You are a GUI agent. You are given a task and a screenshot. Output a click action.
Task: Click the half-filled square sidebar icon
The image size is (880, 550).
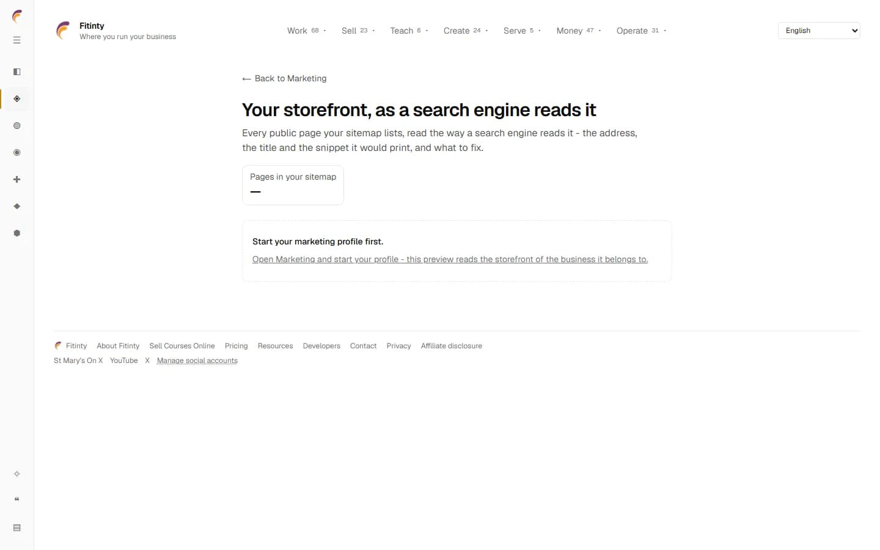(x=17, y=72)
